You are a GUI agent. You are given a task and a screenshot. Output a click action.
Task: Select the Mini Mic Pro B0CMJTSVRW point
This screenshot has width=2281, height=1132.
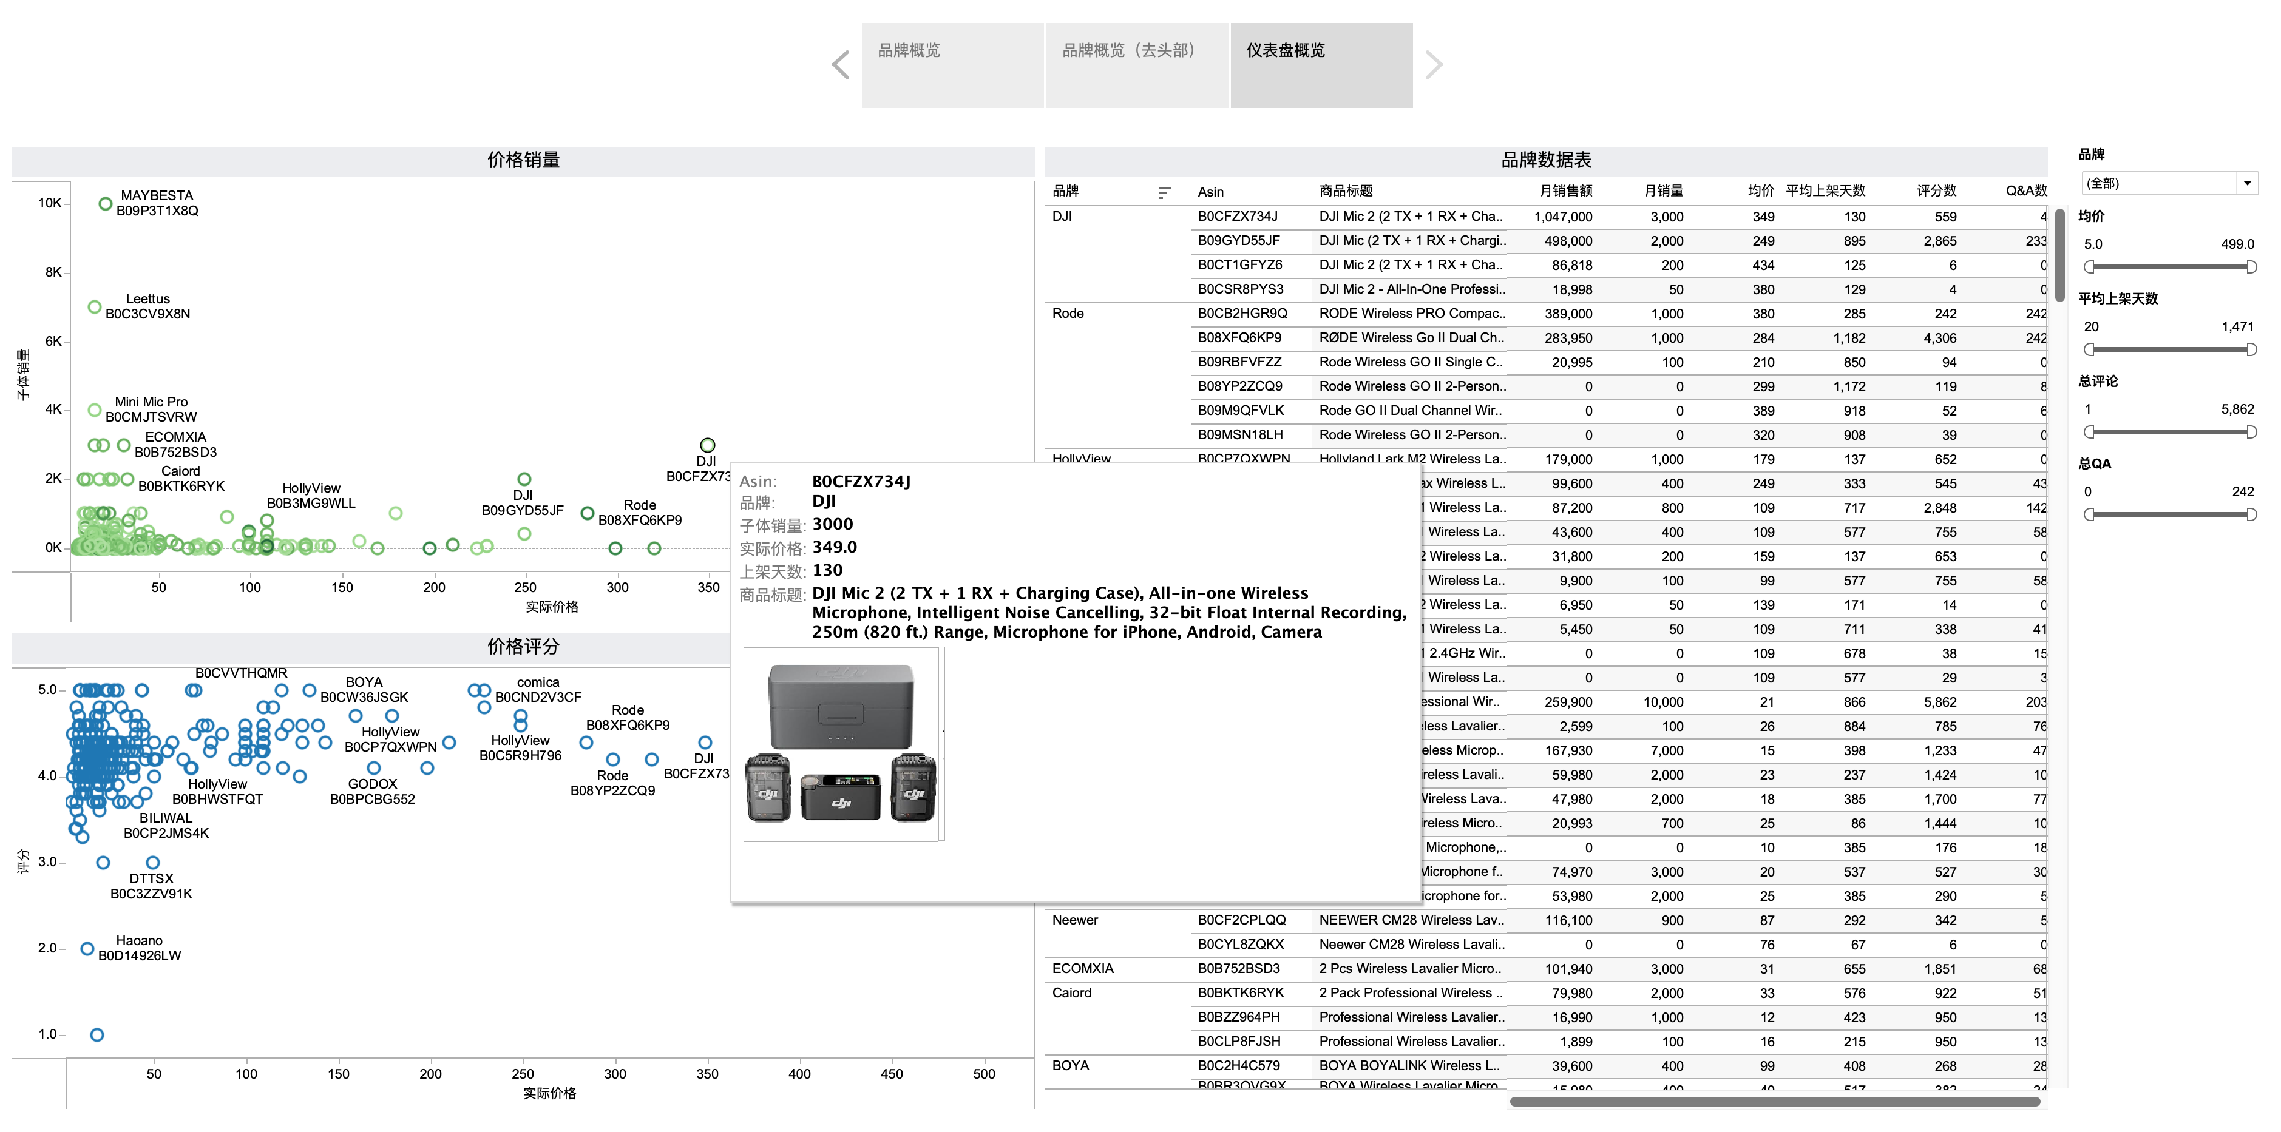click(95, 409)
